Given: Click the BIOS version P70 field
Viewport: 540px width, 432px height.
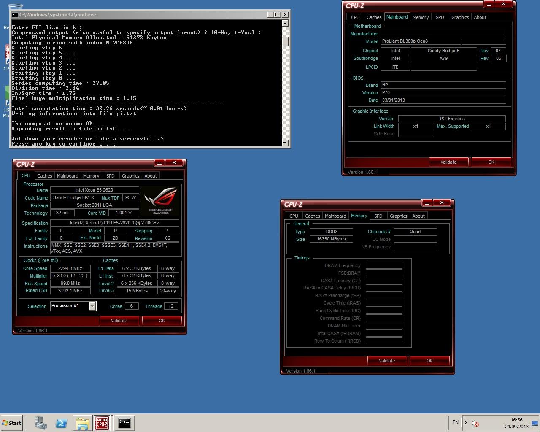Looking at the screenshot, I should pyautogui.click(x=443, y=93).
